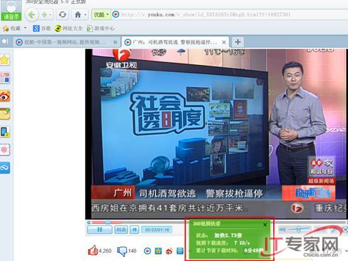Viewport: 348px width, 261px height.
Task: Reload the page with the refresh icon
Action: point(62,14)
